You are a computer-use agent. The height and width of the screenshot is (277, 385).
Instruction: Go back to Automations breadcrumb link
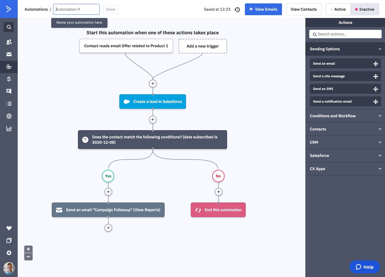click(x=36, y=9)
